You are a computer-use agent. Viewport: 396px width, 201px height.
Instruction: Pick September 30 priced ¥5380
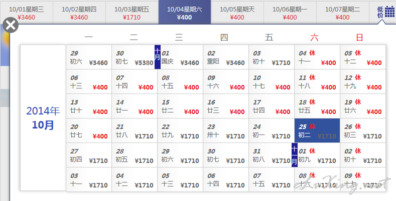coord(134,57)
